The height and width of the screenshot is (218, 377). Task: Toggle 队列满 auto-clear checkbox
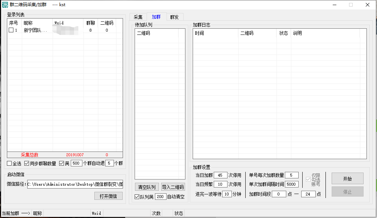pos(137,197)
